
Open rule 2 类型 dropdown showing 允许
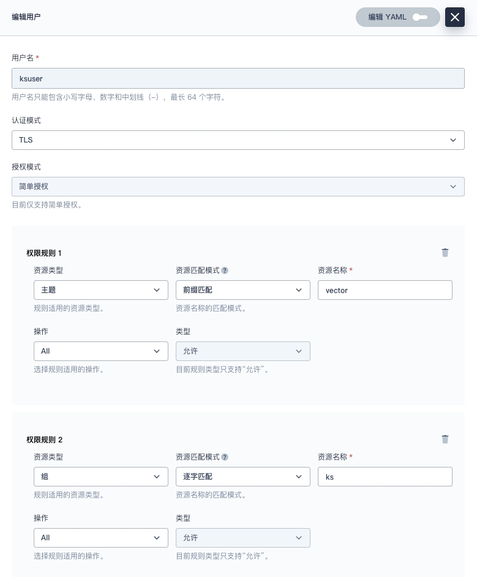242,538
